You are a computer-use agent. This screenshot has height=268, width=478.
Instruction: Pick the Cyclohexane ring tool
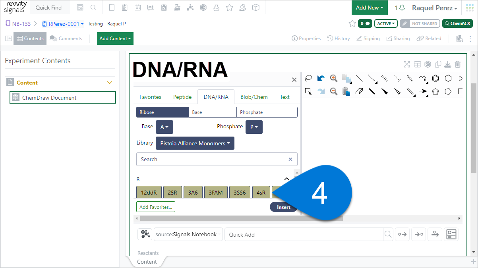pyautogui.click(x=448, y=78)
